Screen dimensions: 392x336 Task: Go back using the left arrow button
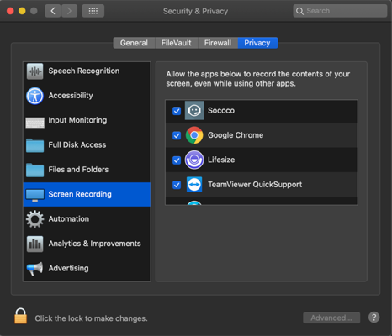(53, 11)
